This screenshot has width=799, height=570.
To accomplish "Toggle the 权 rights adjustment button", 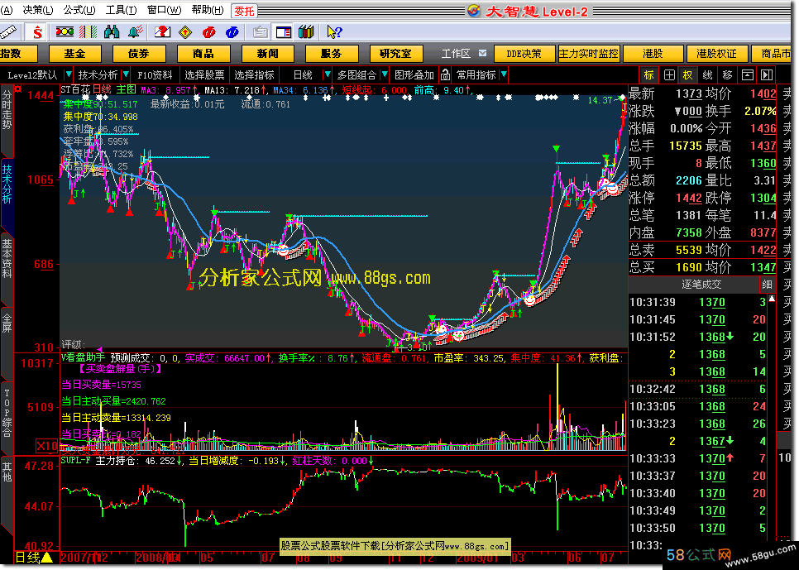I will [688, 75].
